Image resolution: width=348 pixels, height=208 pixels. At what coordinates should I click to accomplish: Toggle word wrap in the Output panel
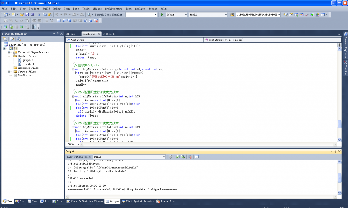point(197,157)
